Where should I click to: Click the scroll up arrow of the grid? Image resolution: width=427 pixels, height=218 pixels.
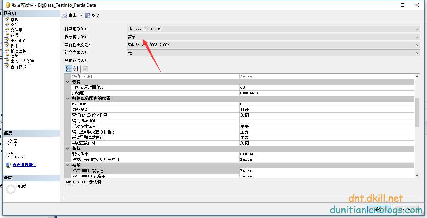click(x=417, y=76)
